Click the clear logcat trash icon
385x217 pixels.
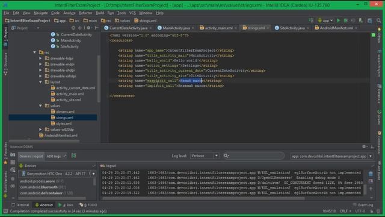[x=371, y=174]
